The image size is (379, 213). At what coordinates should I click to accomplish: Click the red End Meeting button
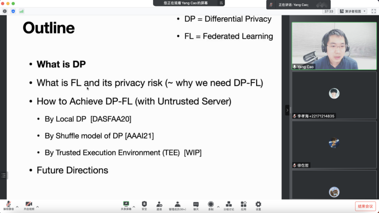point(365,206)
